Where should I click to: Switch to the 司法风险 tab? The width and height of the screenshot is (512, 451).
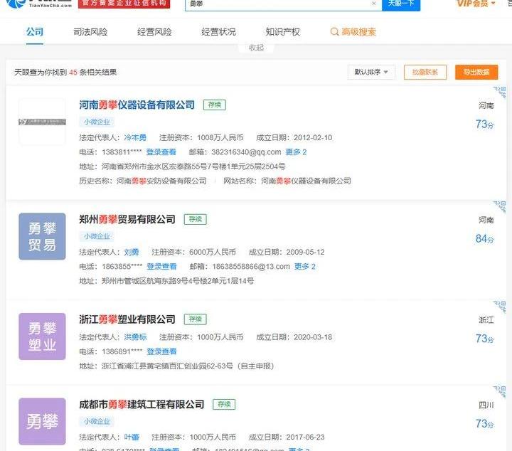click(x=90, y=32)
